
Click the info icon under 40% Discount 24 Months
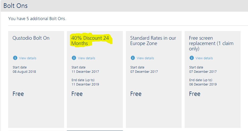74,58
